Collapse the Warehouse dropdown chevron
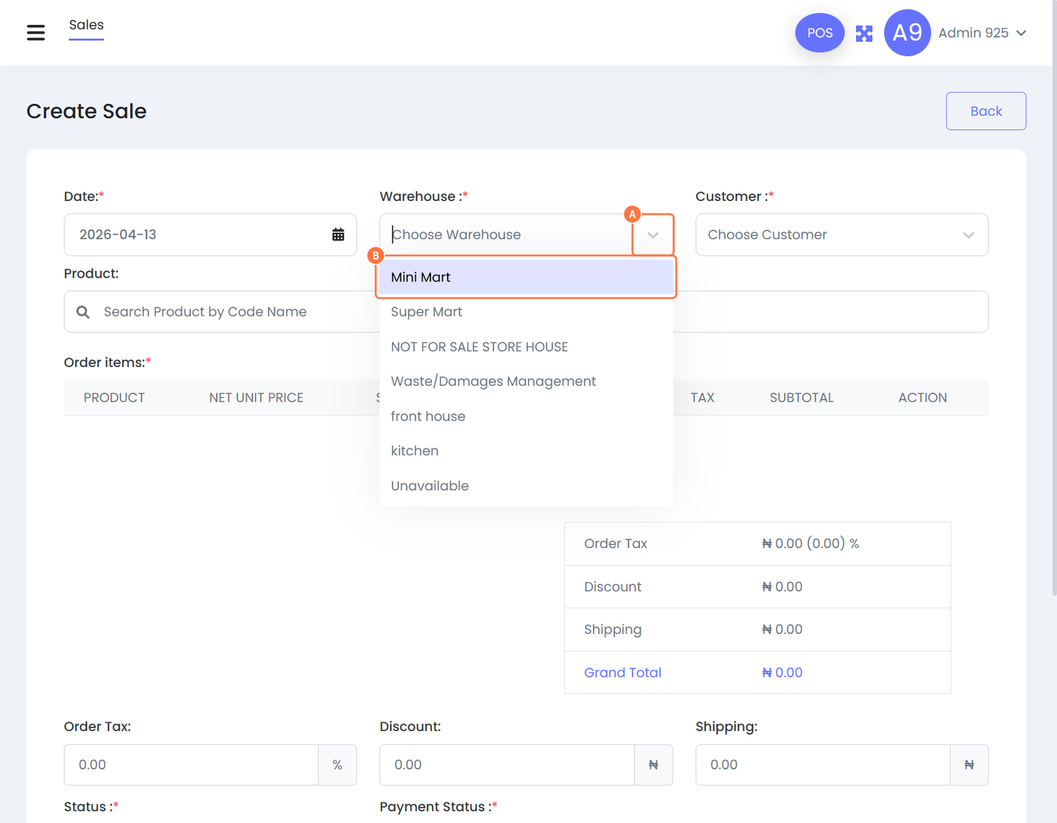 tap(653, 235)
